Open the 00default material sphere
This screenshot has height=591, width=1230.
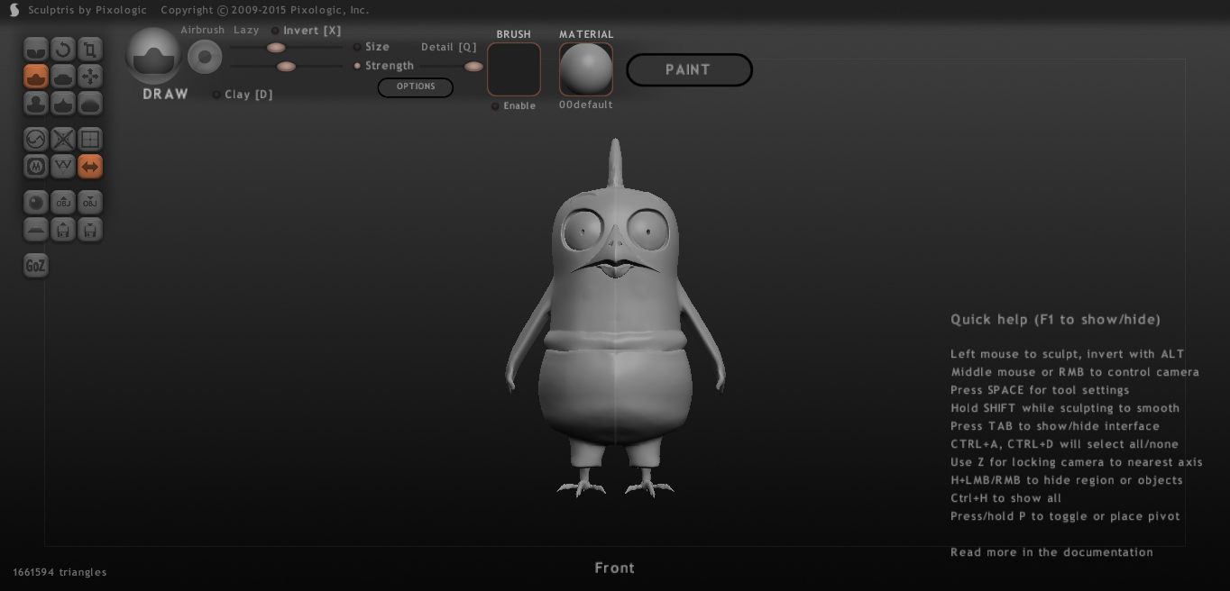pyautogui.click(x=586, y=69)
